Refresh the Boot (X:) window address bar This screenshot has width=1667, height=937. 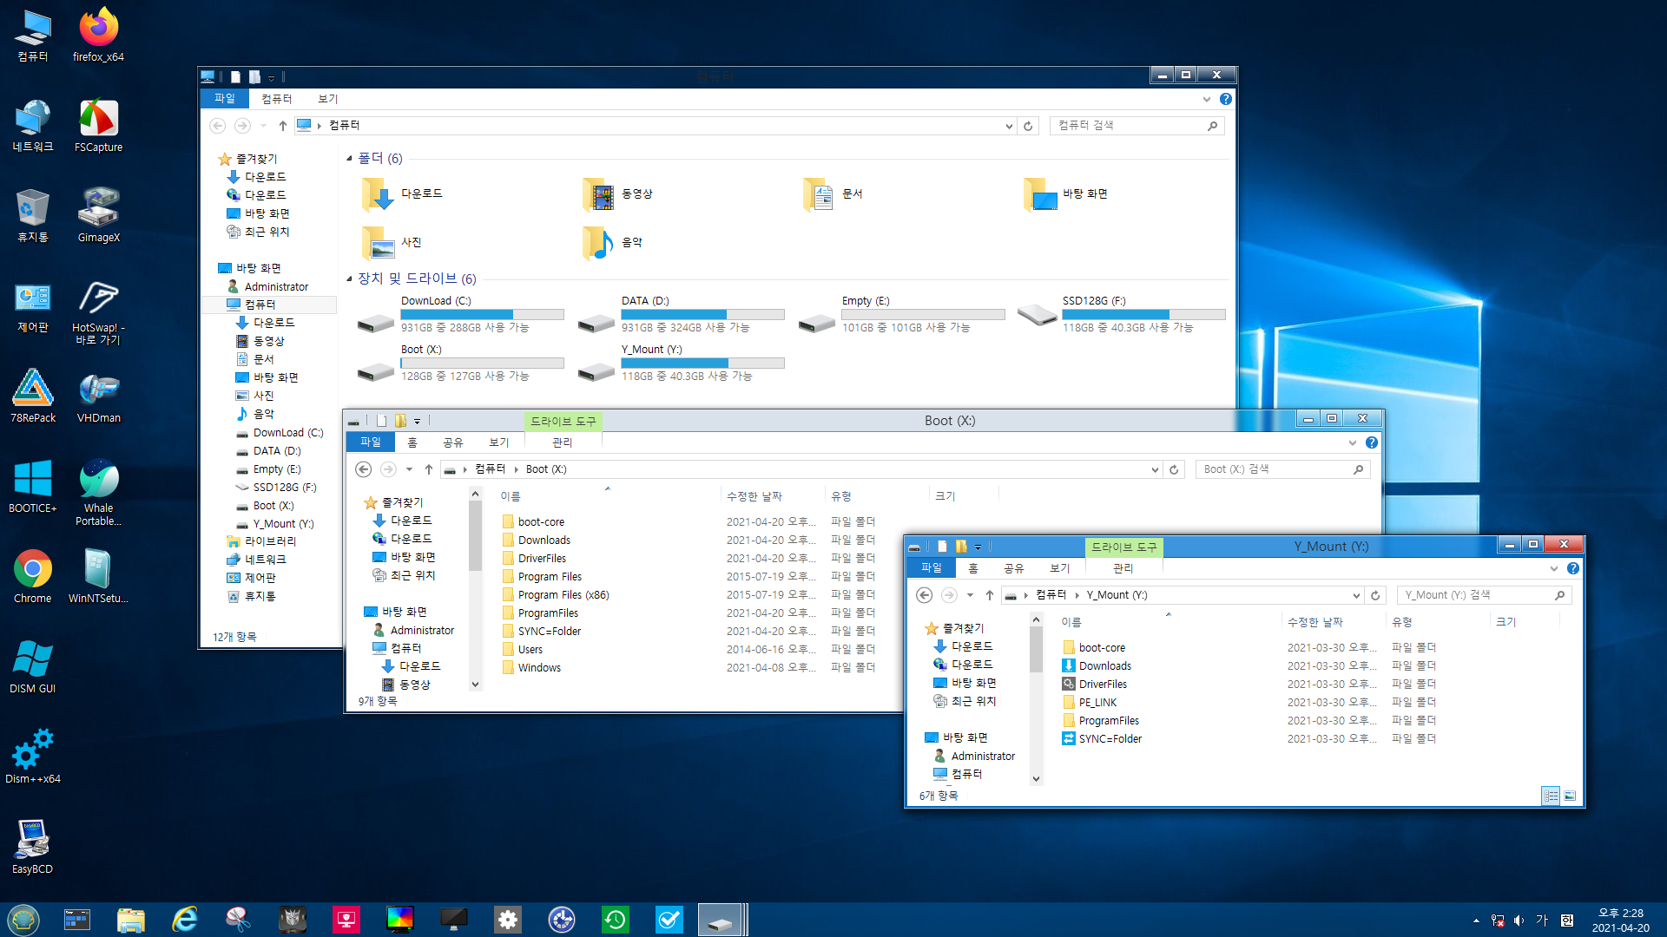click(1174, 469)
